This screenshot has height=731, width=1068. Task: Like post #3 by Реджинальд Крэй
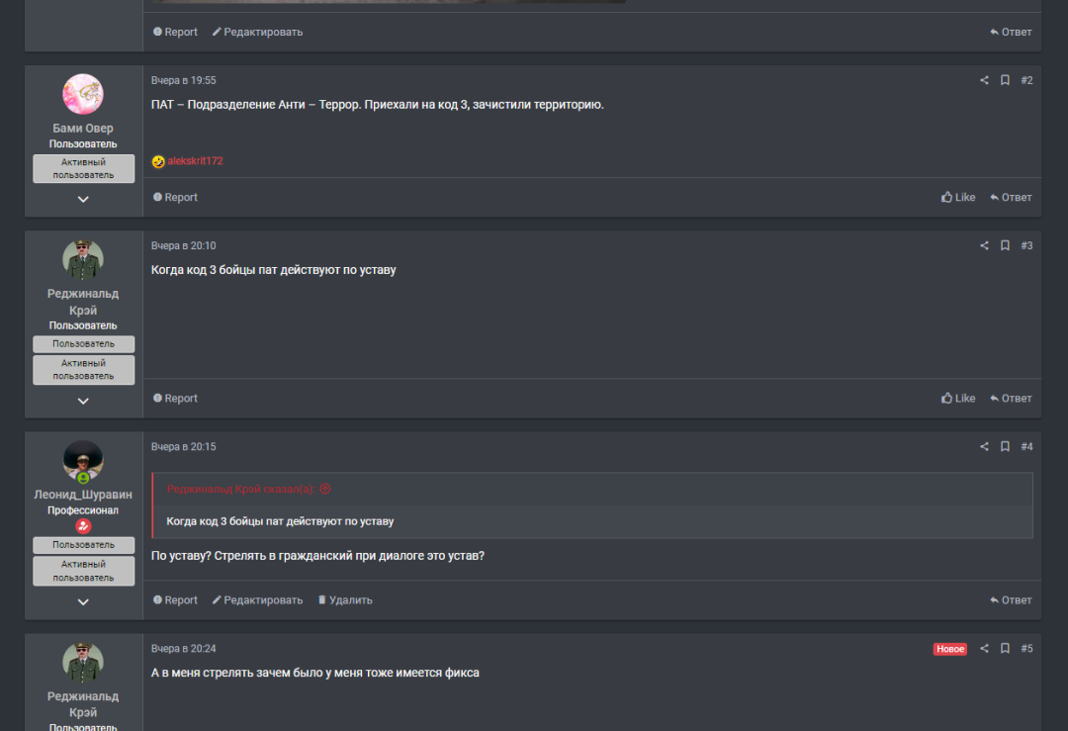tap(958, 399)
